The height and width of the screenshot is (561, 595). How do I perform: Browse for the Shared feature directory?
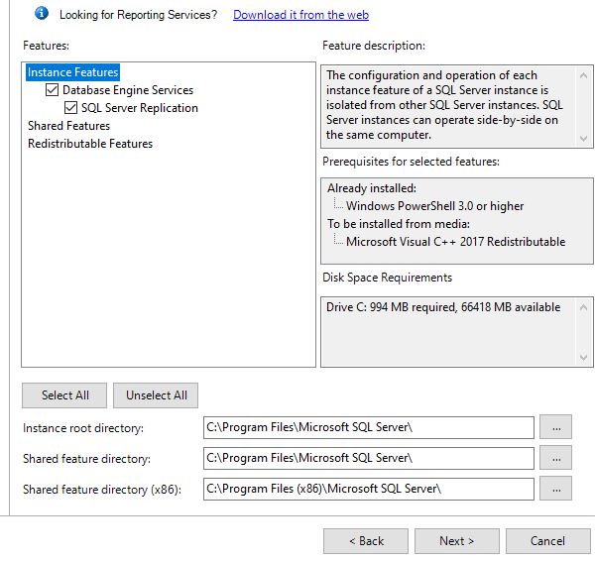click(x=556, y=458)
